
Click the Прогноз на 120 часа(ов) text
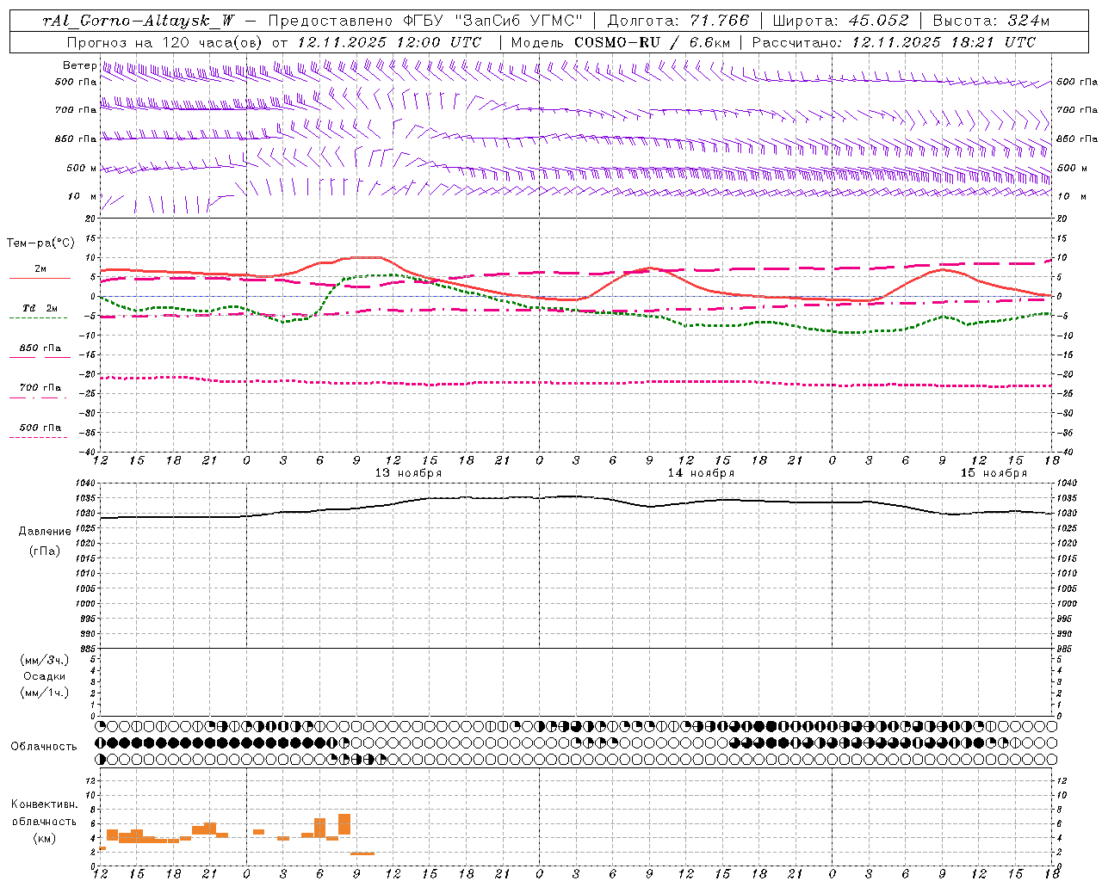(165, 42)
